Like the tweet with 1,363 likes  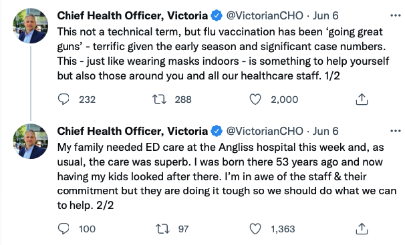click(x=255, y=229)
